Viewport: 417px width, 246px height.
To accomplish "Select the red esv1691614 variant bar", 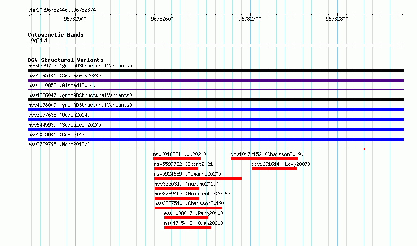I will [x=274, y=169].
